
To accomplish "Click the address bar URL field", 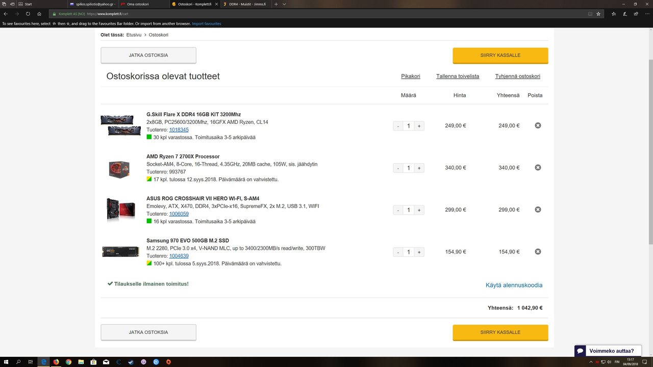I will pyautogui.click(x=326, y=14).
